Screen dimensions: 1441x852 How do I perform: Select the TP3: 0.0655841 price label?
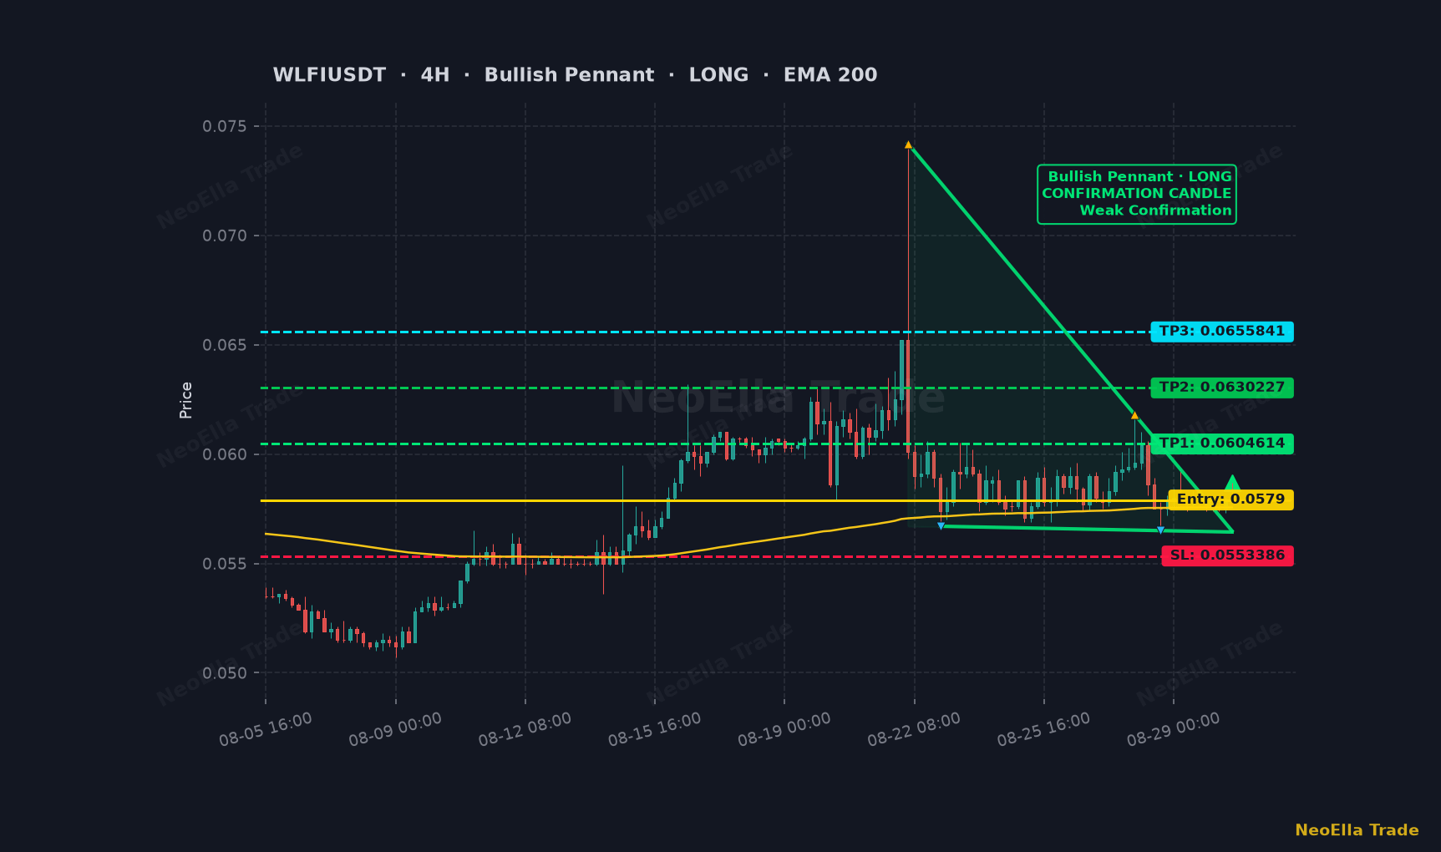pyautogui.click(x=1221, y=332)
